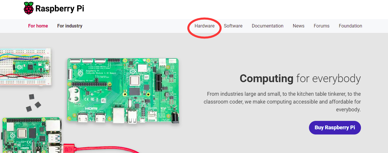This screenshot has width=388, height=153.
Task: Click the breadboard with Pico image
Action: 26,67
